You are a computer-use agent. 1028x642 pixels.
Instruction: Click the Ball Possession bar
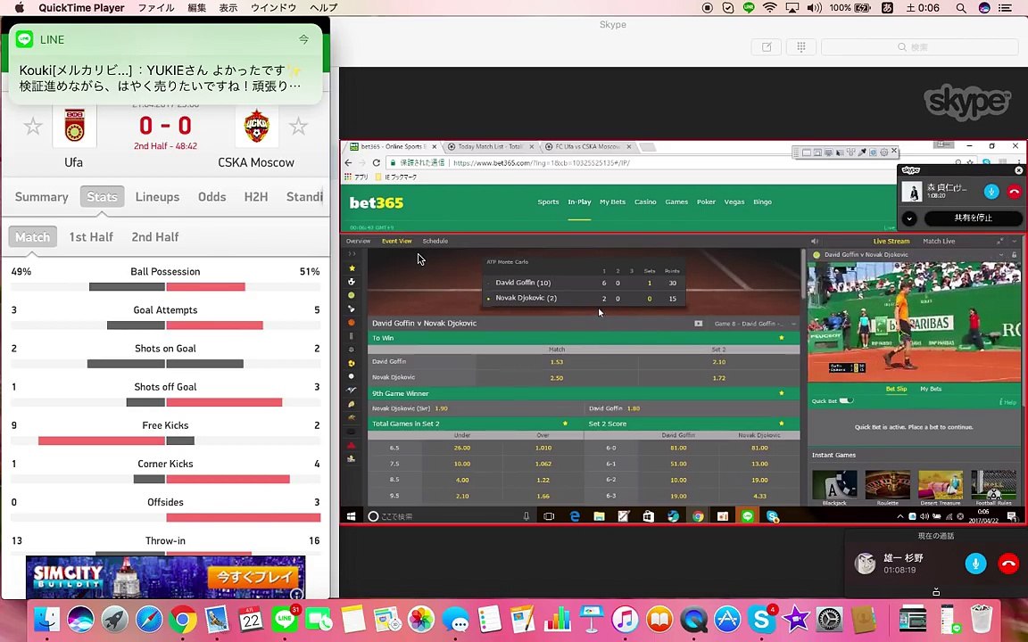click(x=167, y=287)
